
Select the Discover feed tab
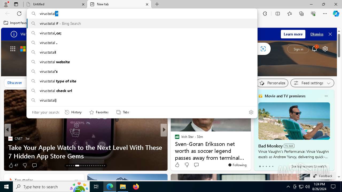pos(15,83)
